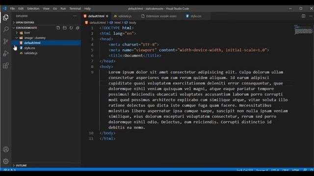This screenshot has width=314, height=176.
Task: Click the VS Code logo in title bar
Action: point(5,8)
